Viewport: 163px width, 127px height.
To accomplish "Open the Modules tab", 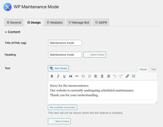I will (54, 22).
